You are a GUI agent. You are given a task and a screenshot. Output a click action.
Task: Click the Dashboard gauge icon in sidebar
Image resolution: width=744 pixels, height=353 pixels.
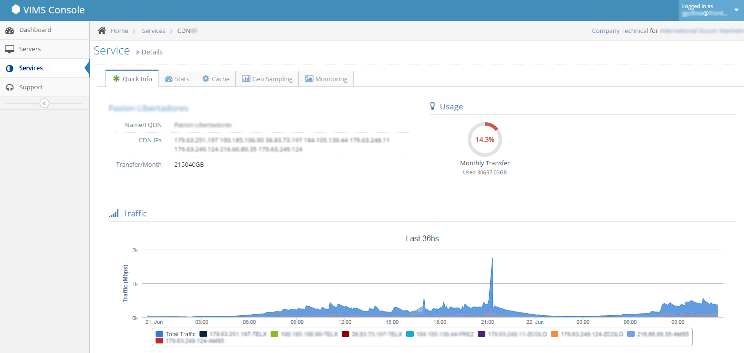pyautogui.click(x=10, y=30)
